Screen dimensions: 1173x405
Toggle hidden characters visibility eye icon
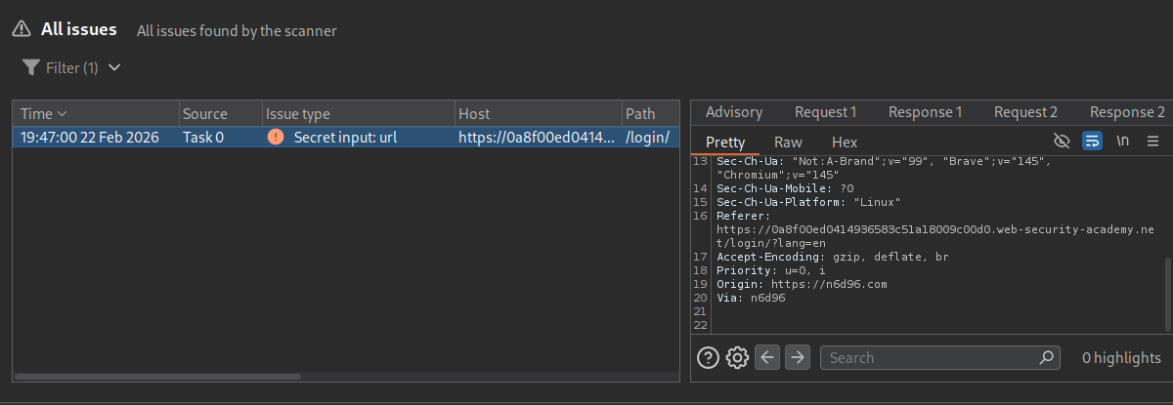(1063, 142)
